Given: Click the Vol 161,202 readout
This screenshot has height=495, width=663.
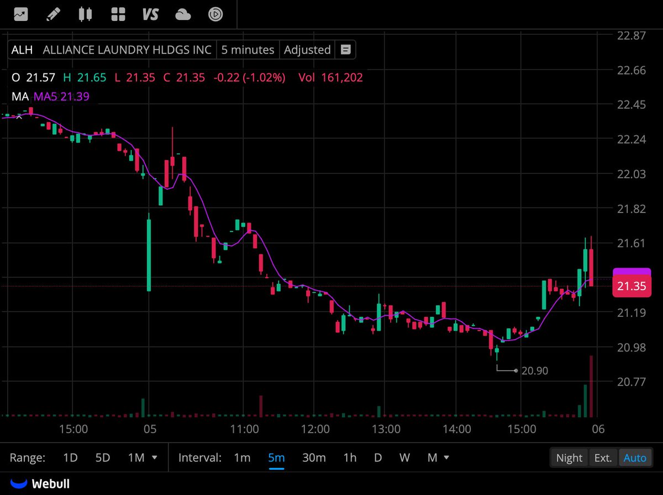Looking at the screenshot, I should (331, 77).
